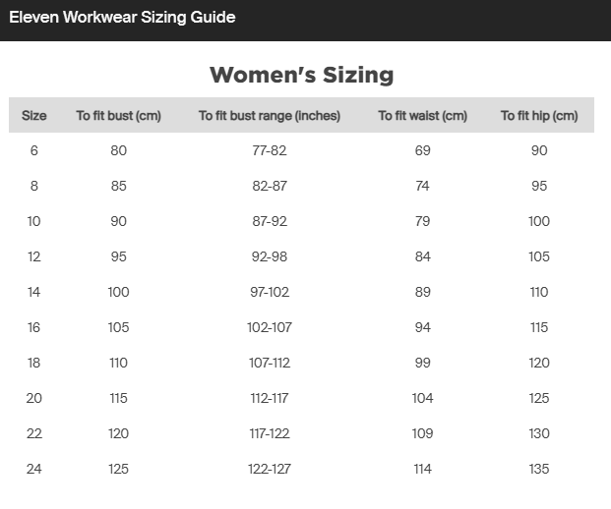Select the Size column header
Image resolution: width=611 pixels, height=509 pixels.
click(34, 116)
